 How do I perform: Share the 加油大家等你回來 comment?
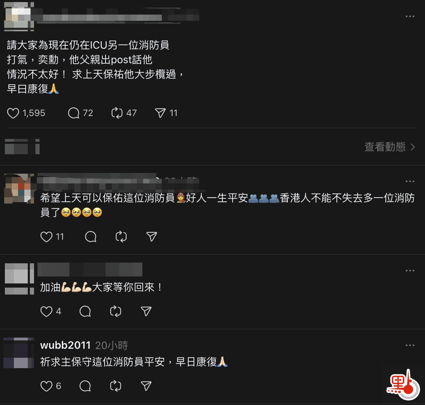(x=146, y=312)
